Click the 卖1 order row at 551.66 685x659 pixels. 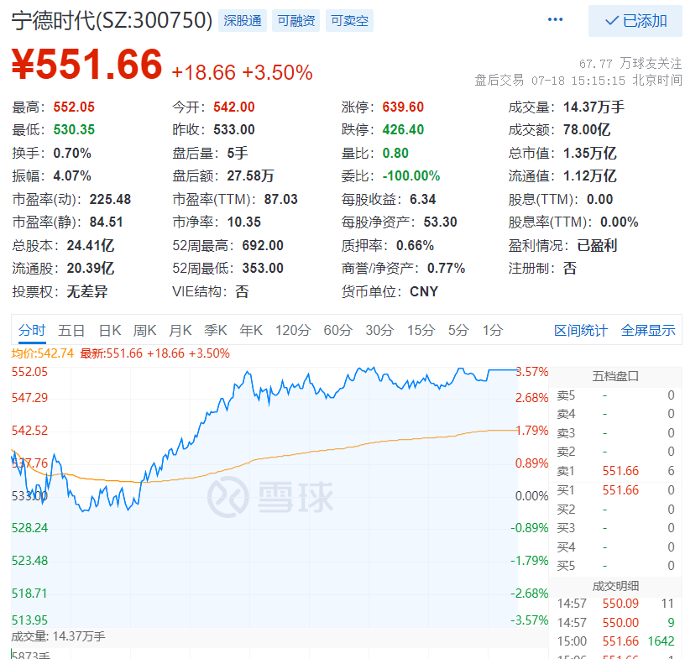tap(615, 471)
